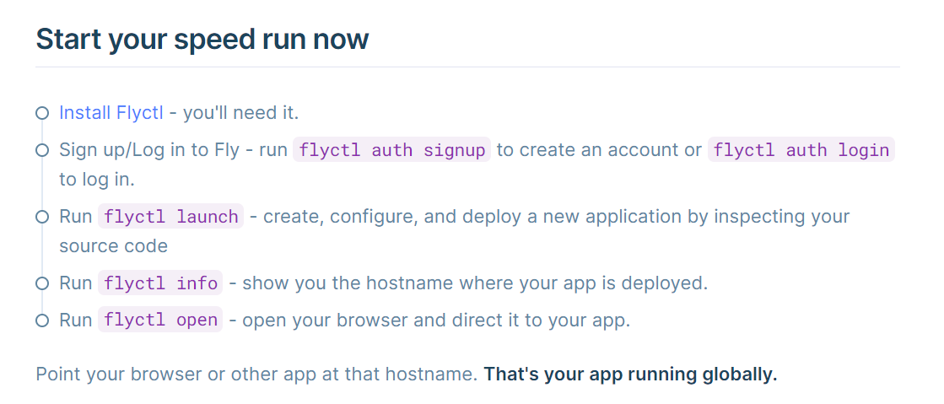
Task: Open the Install Flyctl link
Action: tap(111, 112)
